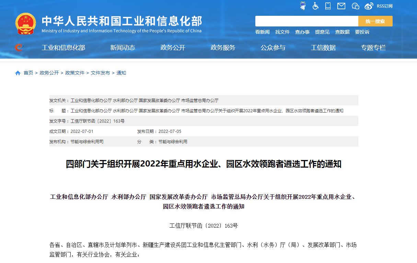This screenshot has width=417, height=263.
Task: Open the mail envelope icon
Action: (341, 6)
